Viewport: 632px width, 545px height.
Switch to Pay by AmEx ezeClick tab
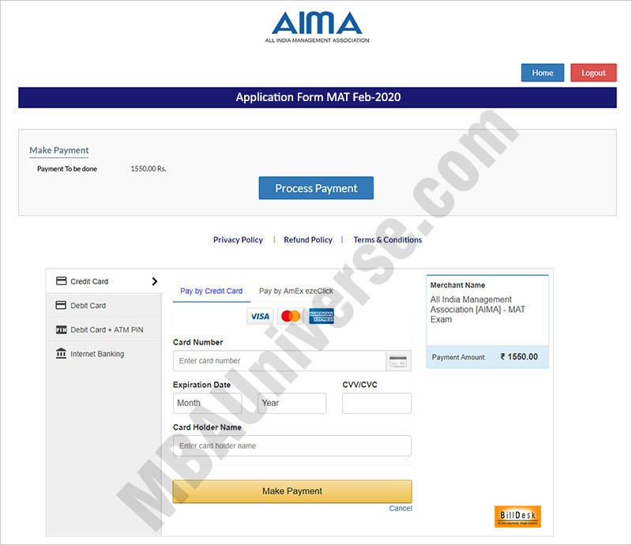[295, 291]
